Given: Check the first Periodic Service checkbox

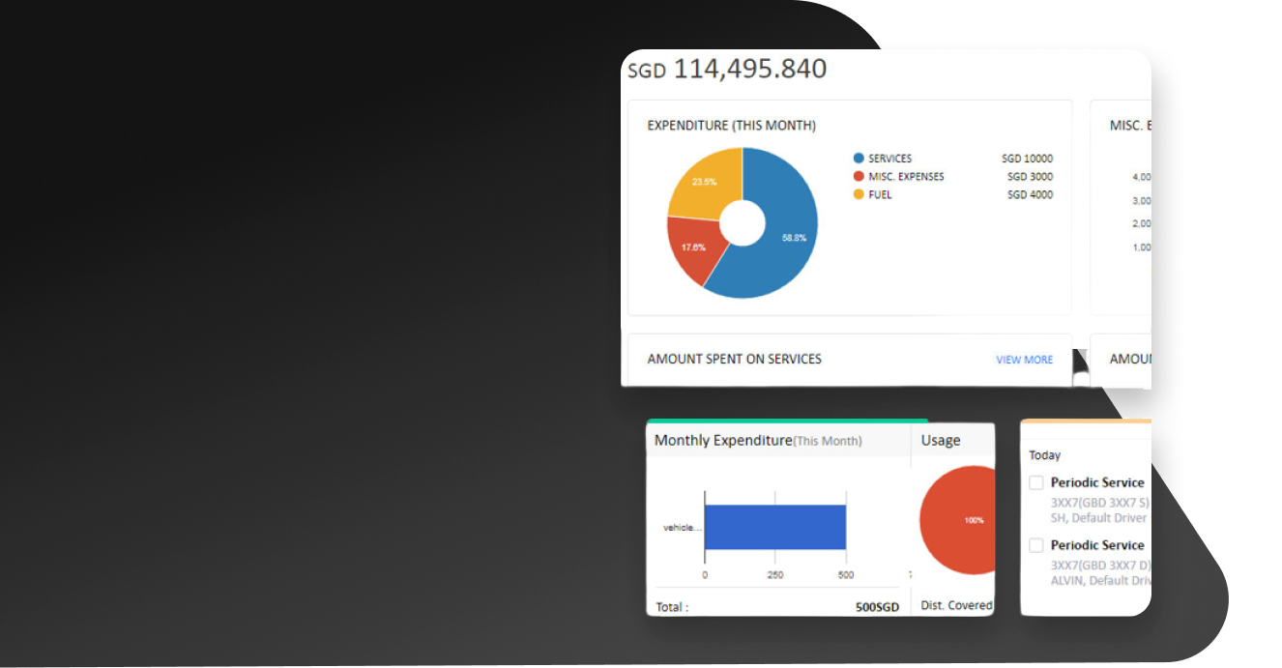Looking at the screenshot, I should coord(1036,482).
